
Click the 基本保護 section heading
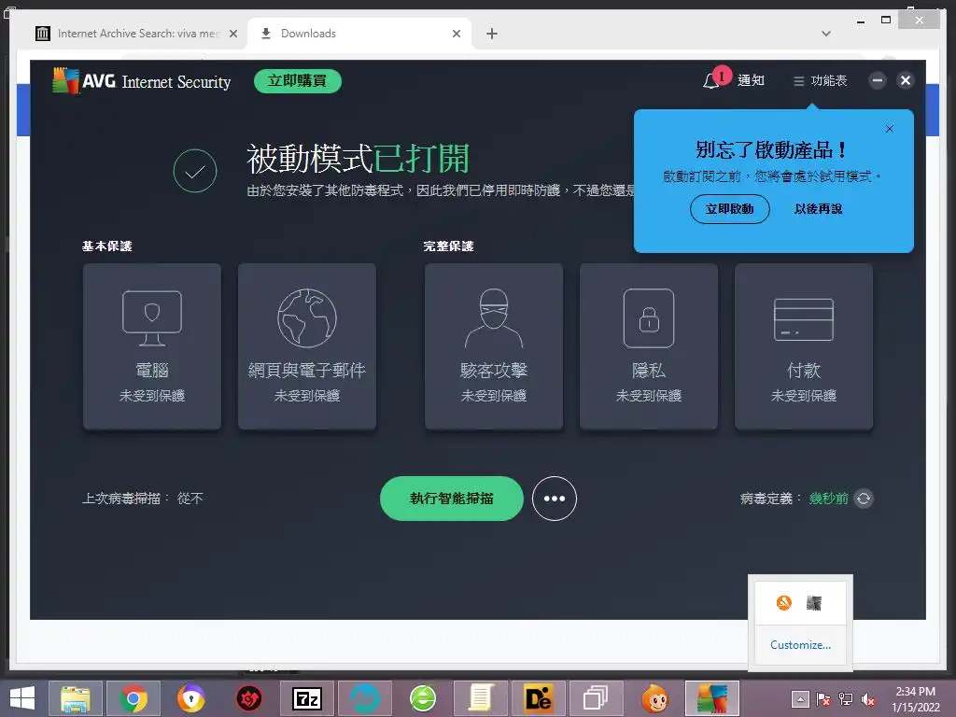(x=107, y=246)
